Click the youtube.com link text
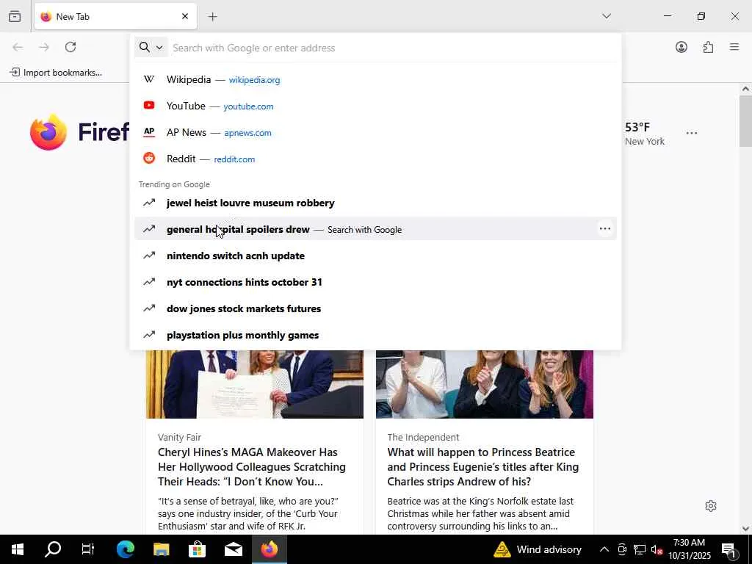 pyautogui.click(x=248, y=106)
